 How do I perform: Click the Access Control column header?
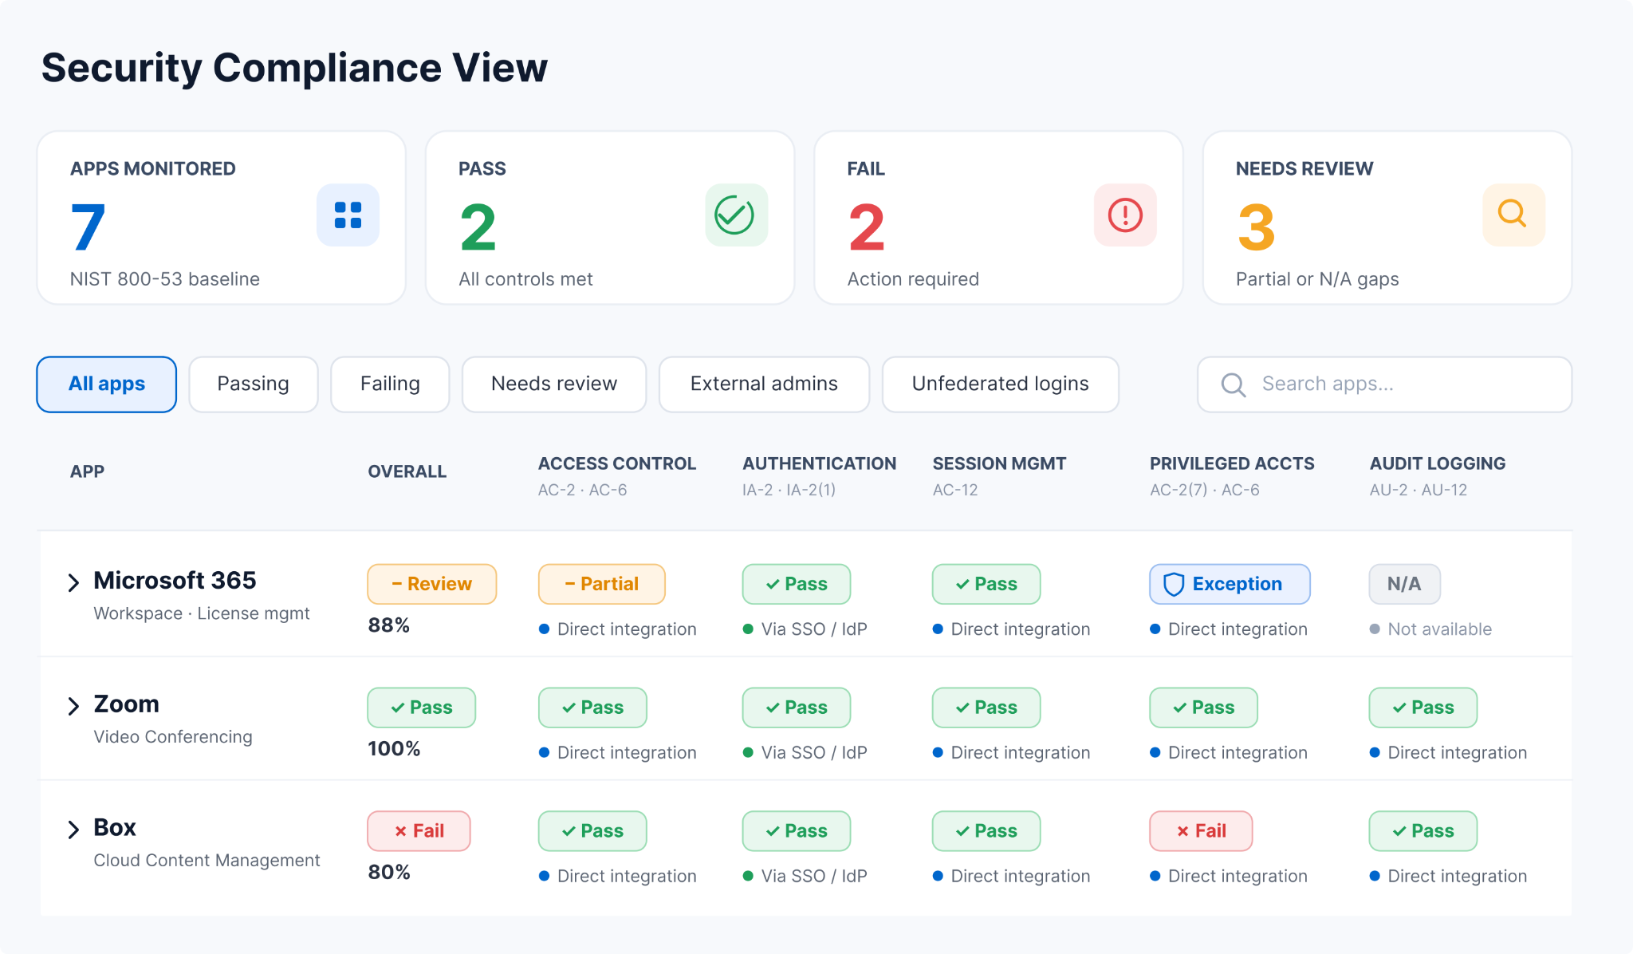tap(617, 463)
